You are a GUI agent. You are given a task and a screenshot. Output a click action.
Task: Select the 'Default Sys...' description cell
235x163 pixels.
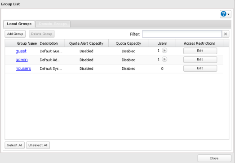(51, 69)
